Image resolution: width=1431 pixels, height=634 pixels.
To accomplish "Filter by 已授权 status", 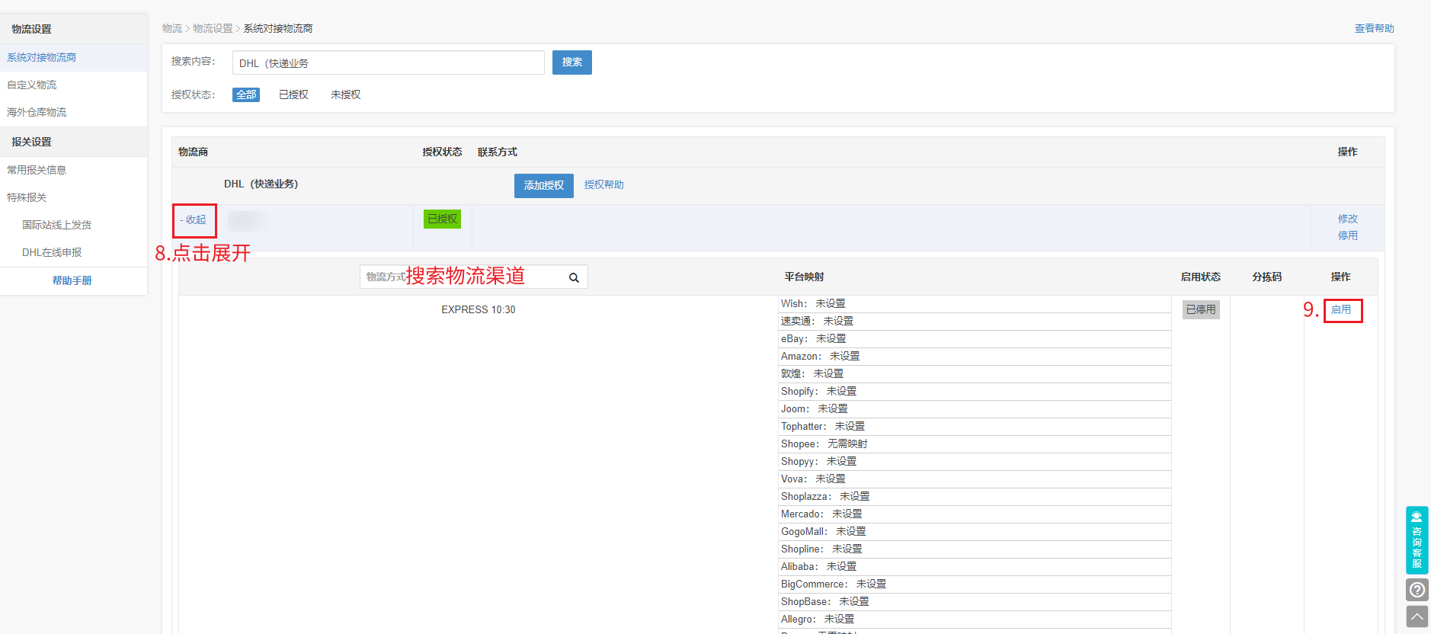I will point(293,94).
